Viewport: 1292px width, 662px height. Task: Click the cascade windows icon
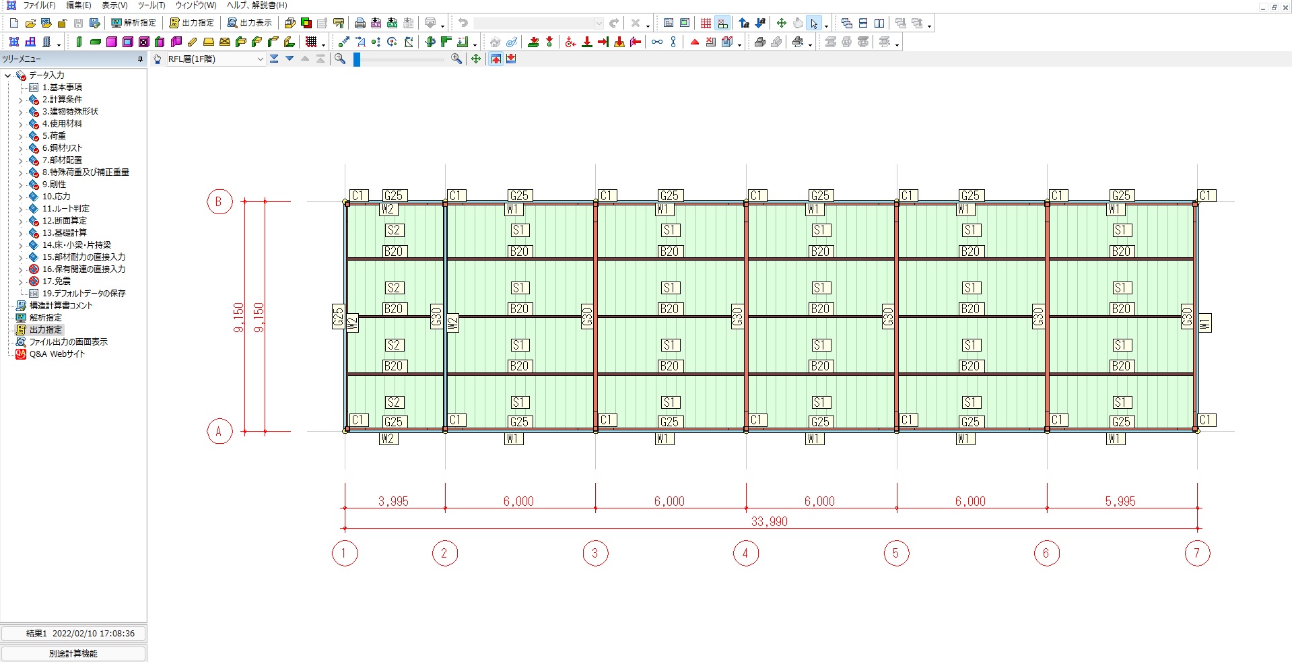pyautogui.click(x=847, y=23)
